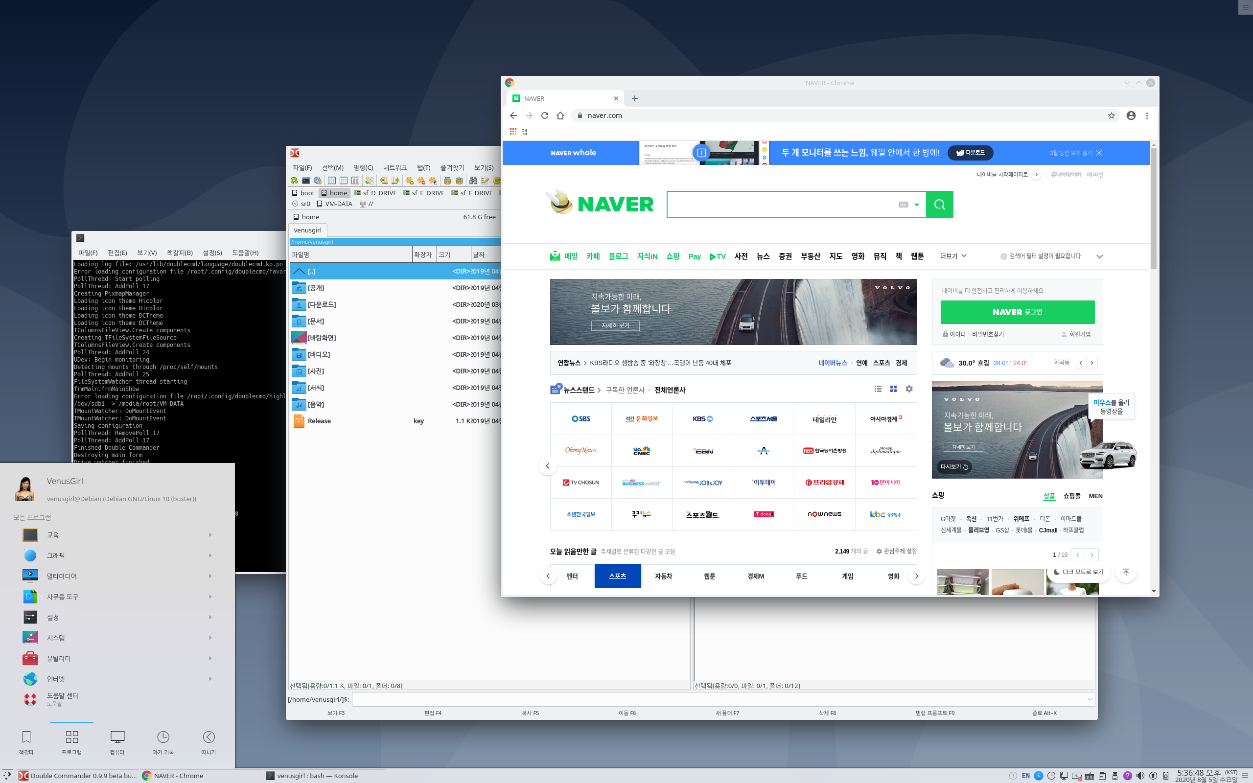Click the synchronize directories toolbar icon

coord(369,181)
